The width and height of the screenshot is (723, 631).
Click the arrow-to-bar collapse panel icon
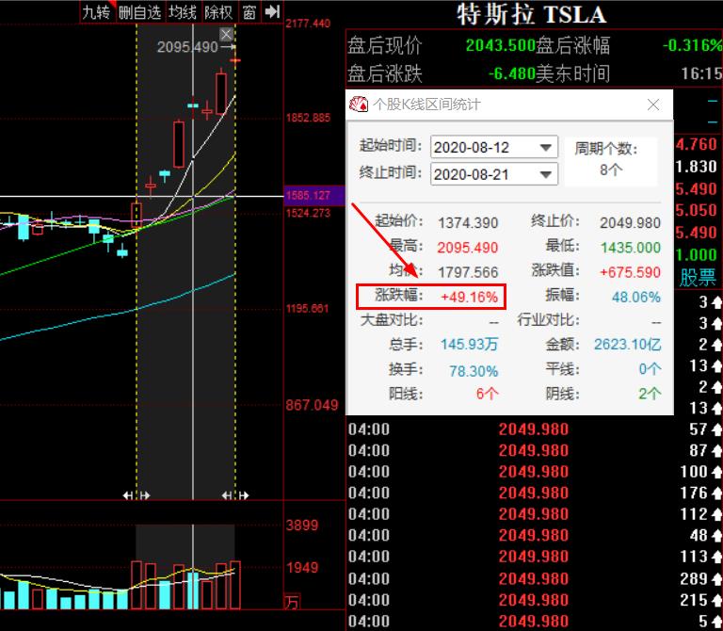pyautogui.click(x=272, y=11)
